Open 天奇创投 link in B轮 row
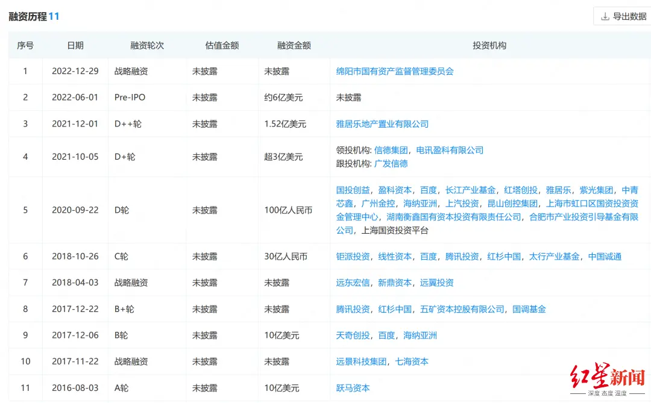 coord(353,336)
